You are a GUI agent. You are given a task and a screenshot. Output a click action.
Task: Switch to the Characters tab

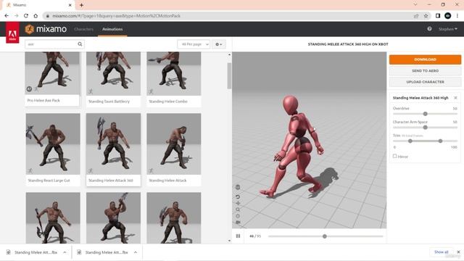[x=84, y=29]
